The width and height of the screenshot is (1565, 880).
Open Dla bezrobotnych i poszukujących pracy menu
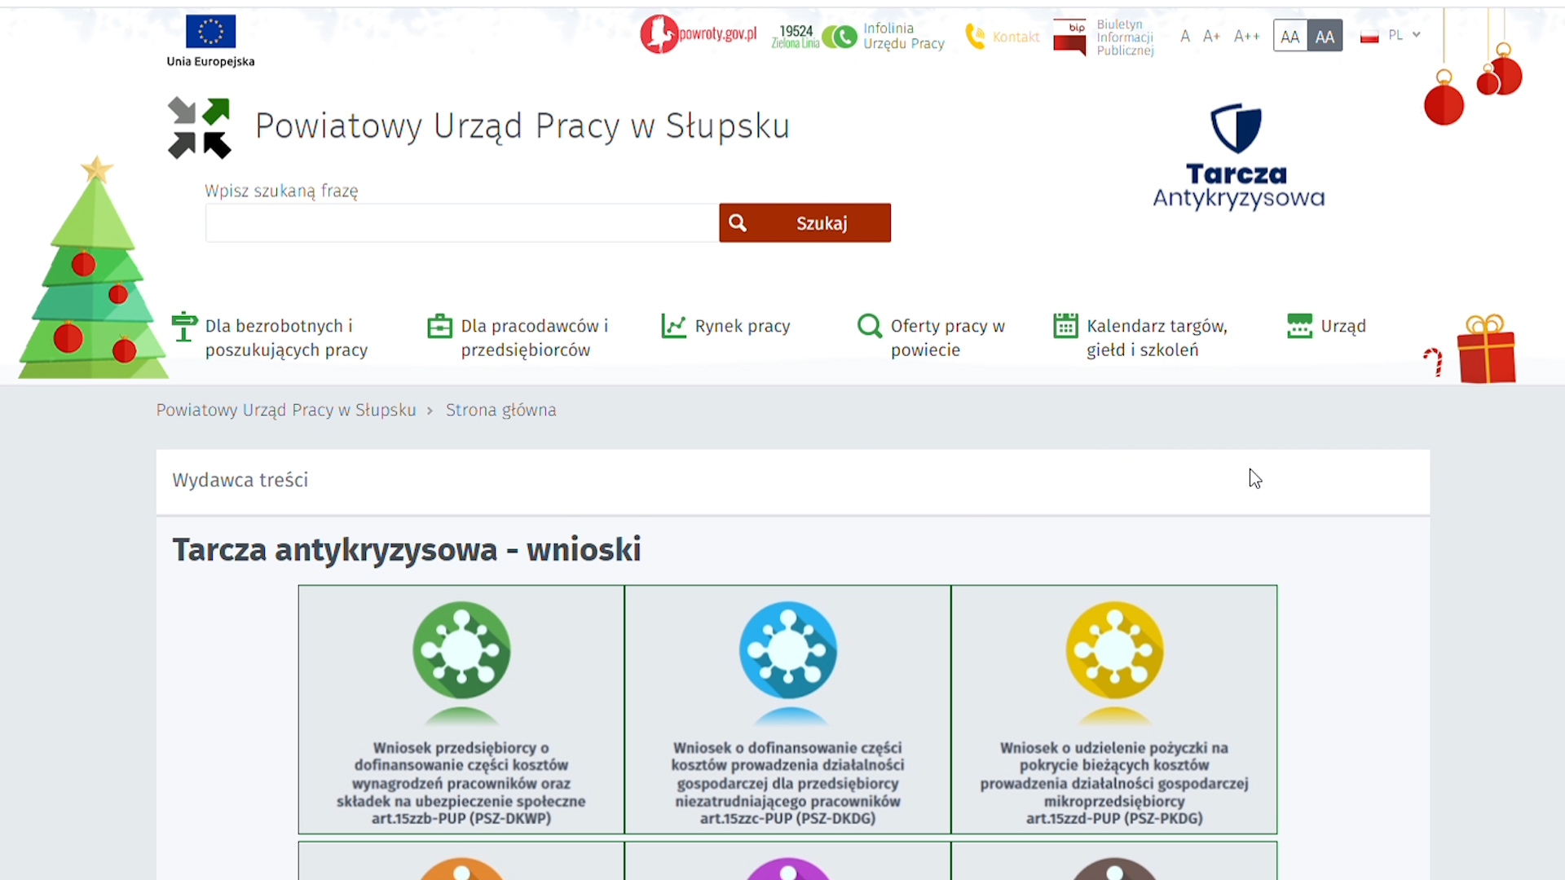[x=286, y=337]
